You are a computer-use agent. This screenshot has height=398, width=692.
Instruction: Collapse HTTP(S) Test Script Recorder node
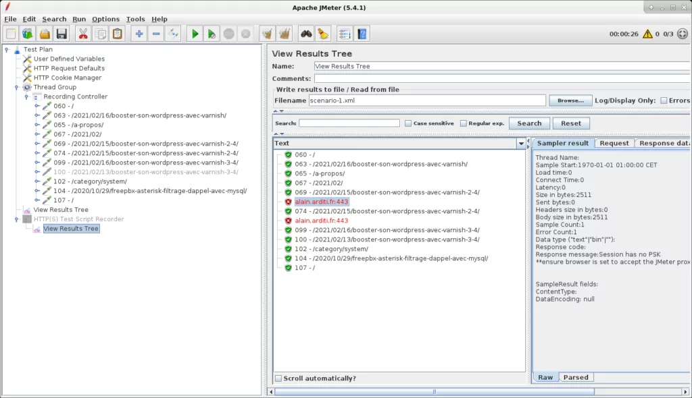(17, 219)
